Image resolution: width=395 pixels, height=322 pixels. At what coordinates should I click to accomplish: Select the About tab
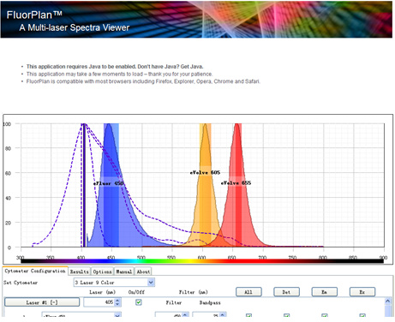pos(143,271)
